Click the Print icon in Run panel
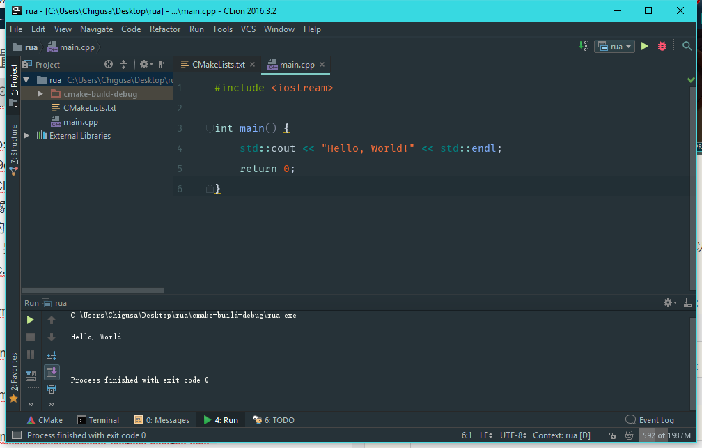The image size is (702, 448). coord(52,389)
